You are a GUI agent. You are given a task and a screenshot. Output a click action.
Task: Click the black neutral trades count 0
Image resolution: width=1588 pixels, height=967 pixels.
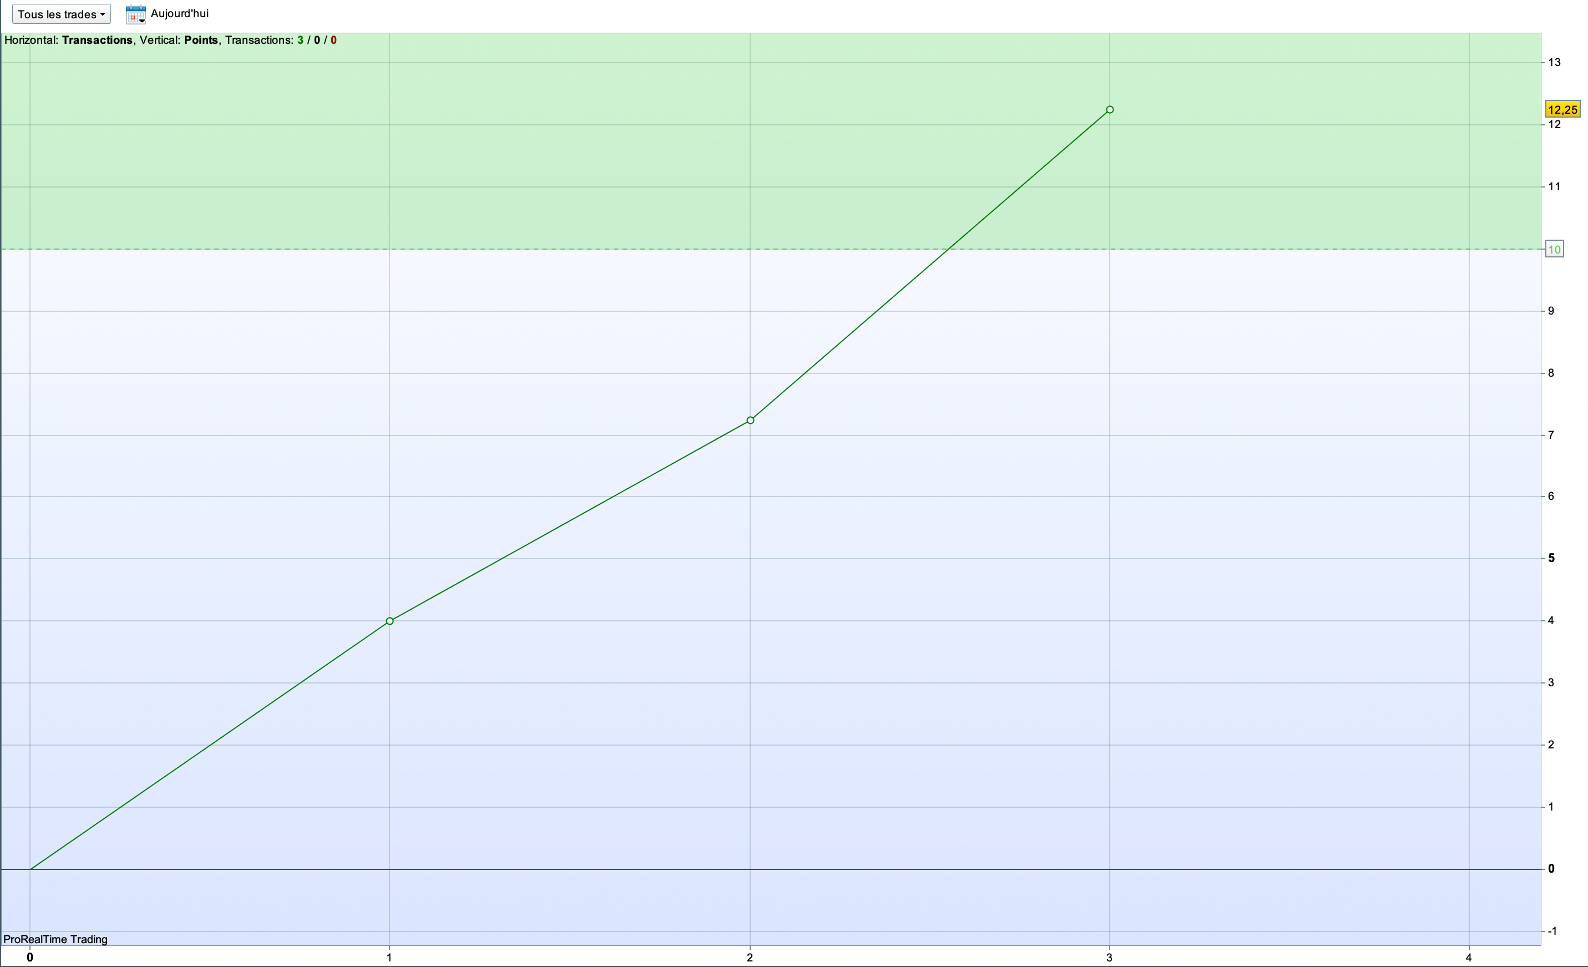(316, 40)
